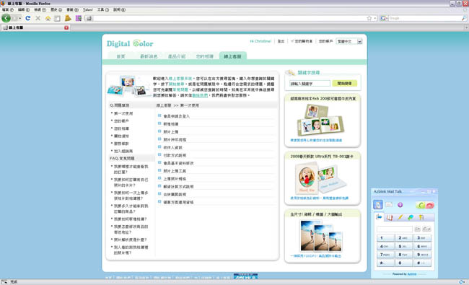Click the phone mode icon in Azblink Mail Talk
Screen dimensions: 469x285
[378, 205]
